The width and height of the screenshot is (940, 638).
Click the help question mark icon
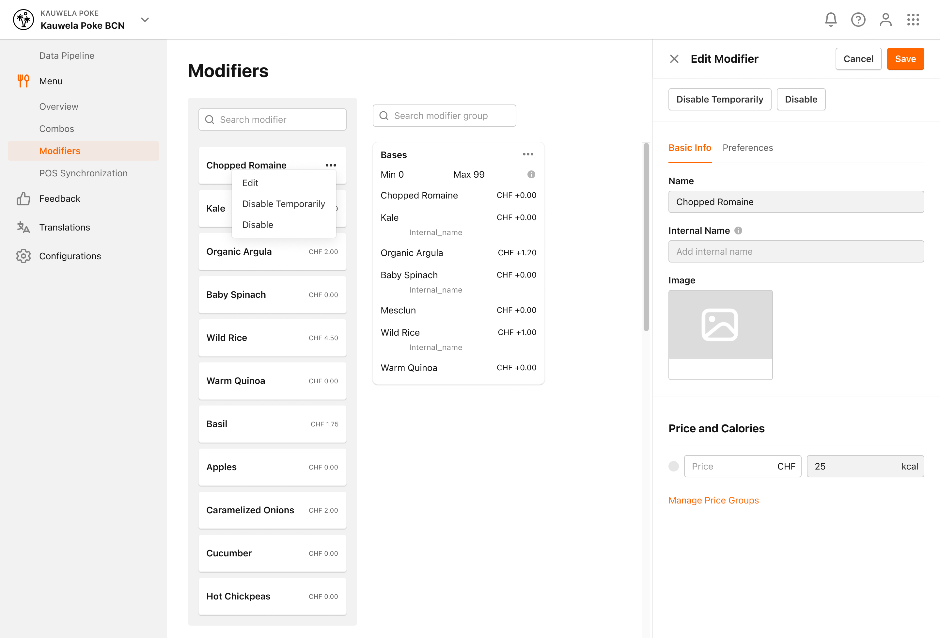pyautogui.click(x=858, y=19)
